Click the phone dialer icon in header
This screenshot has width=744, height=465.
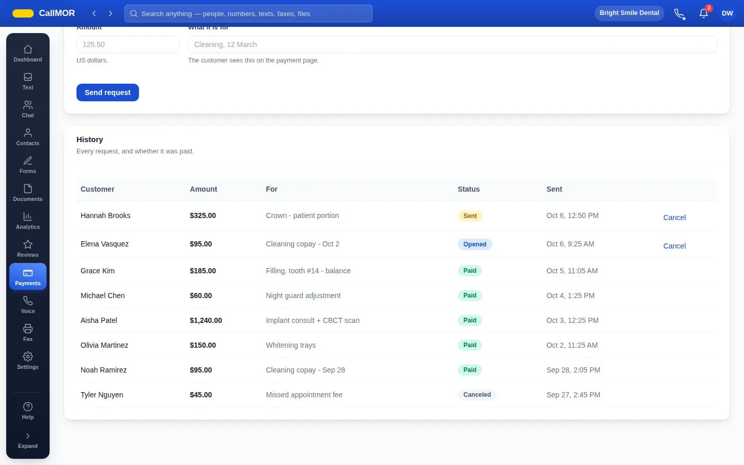pyautogui.click(x=680, y=13)
